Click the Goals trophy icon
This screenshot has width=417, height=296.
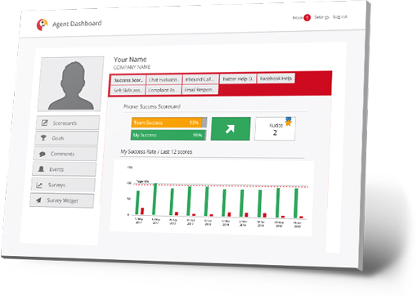pyautogui.click(x=43, y=138)
